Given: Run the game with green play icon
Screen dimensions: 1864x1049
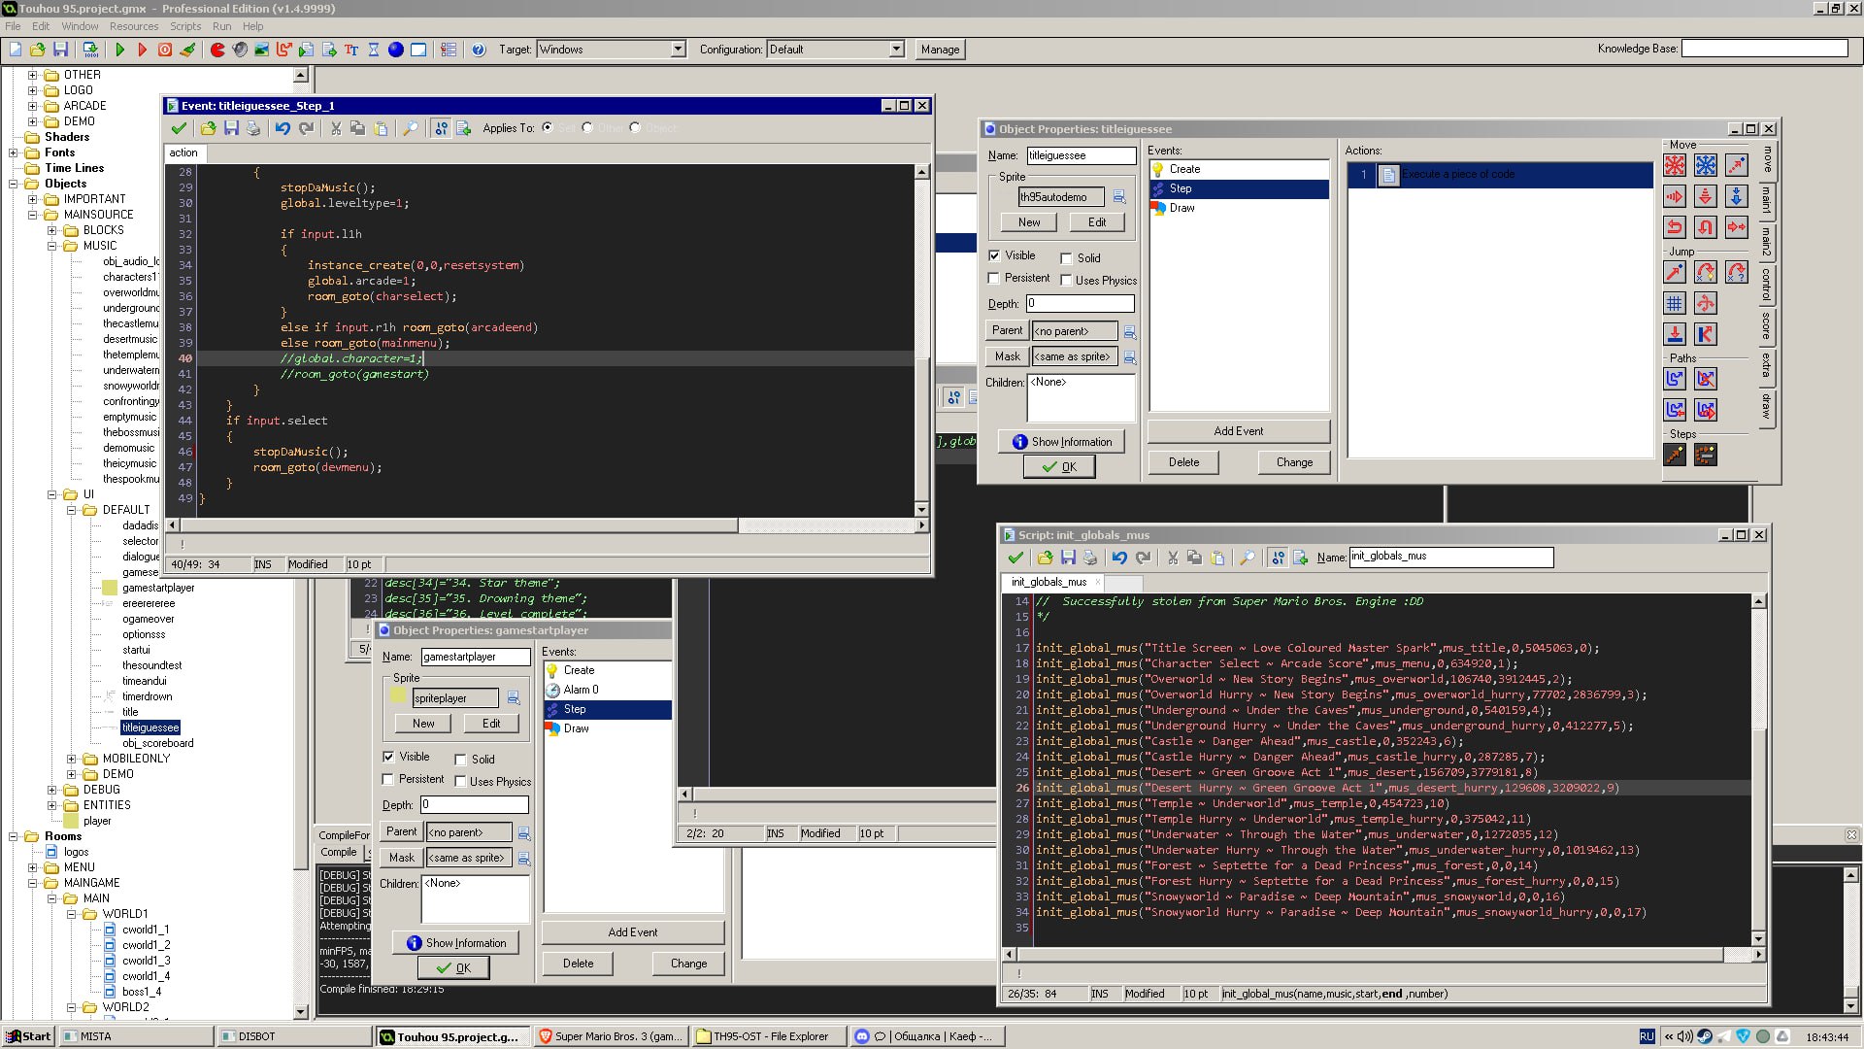Looking at the screenshot, I should coord(119,50).
